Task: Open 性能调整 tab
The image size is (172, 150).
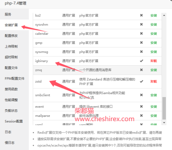Action: pyautogui.click(x=14, y=100)
